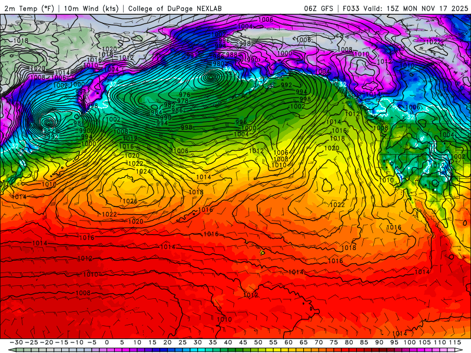Click the '2m Temp (°F)' header label
Image resolution: width=471 pixels, height=353 pixels.
[29, 8]
